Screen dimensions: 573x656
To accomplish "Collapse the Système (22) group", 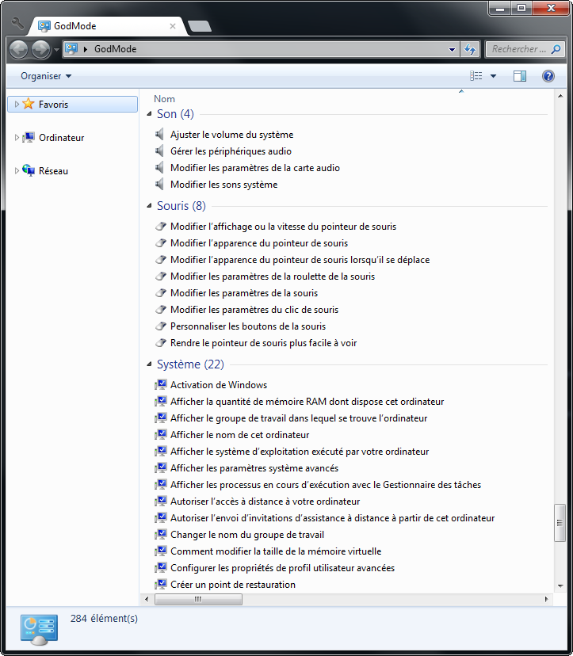I will [x=149, y=365].
